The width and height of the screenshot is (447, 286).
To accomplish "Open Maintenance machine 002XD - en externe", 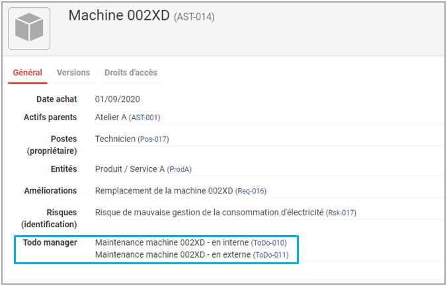I will (x=173, y=254).
